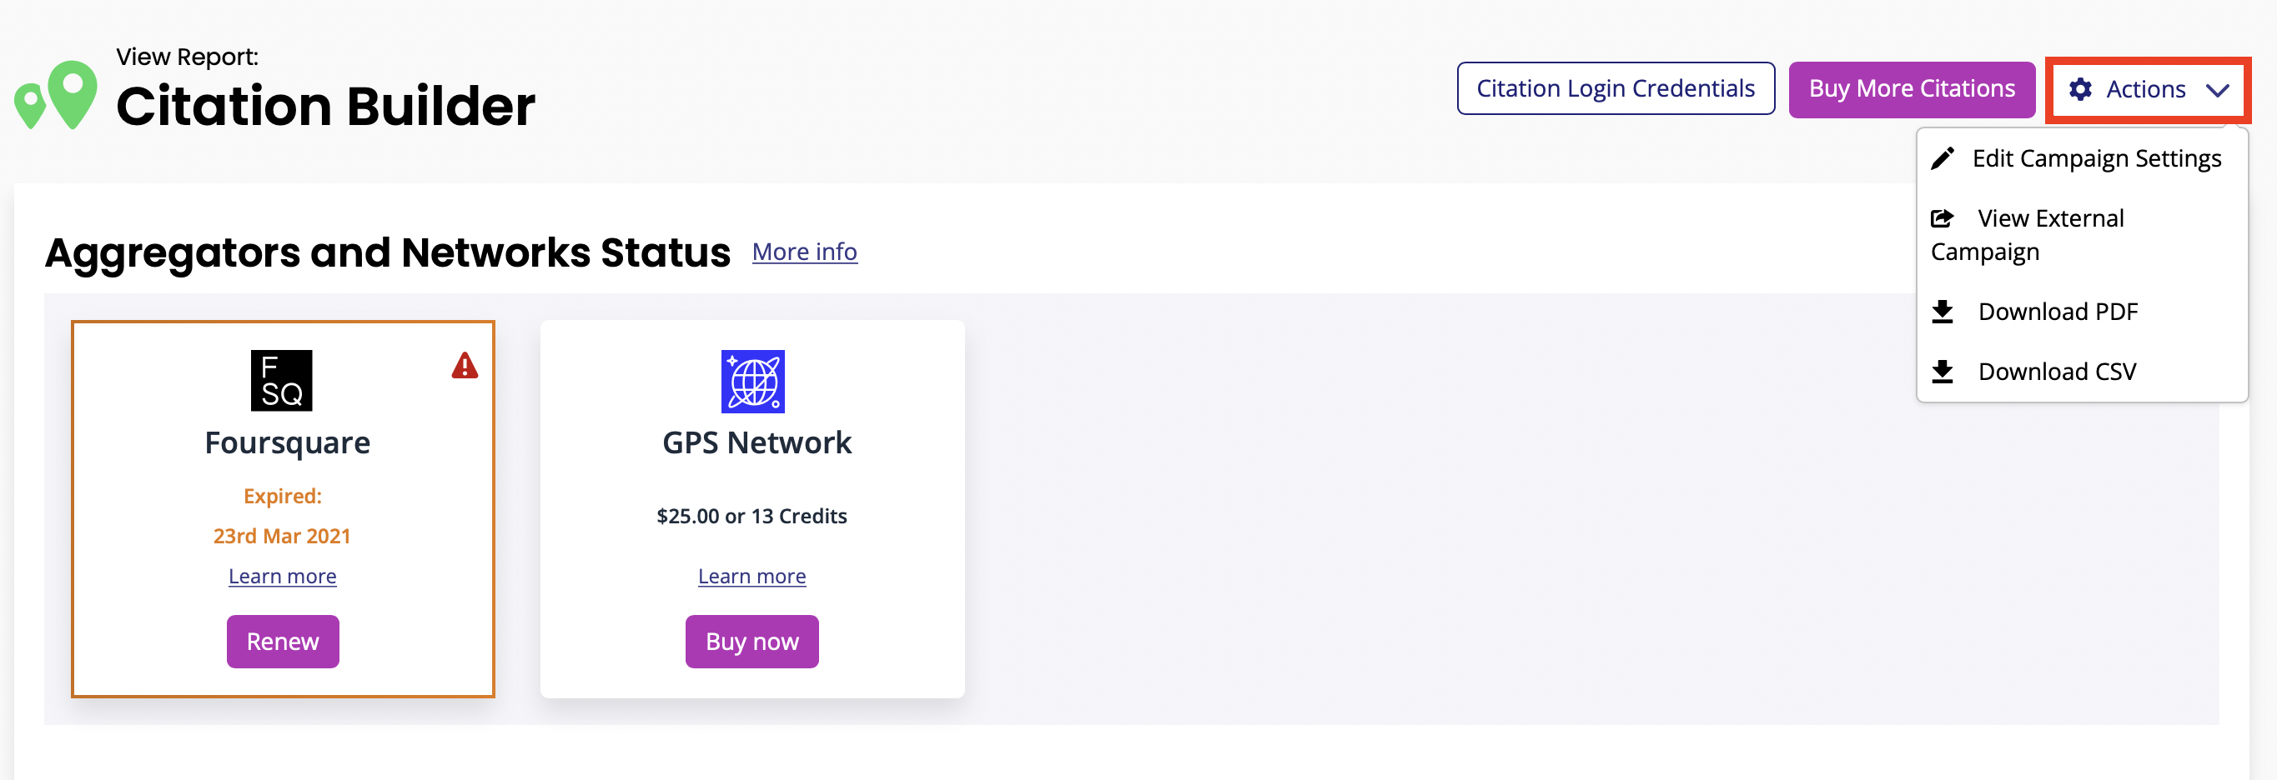Choose Download CSV from Actions menu
Screen dimensions: 2277x780
coord(2056,372)
